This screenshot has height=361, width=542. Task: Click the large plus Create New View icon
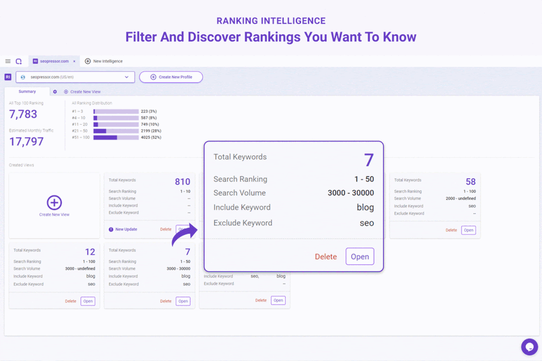tap(54, 202)
